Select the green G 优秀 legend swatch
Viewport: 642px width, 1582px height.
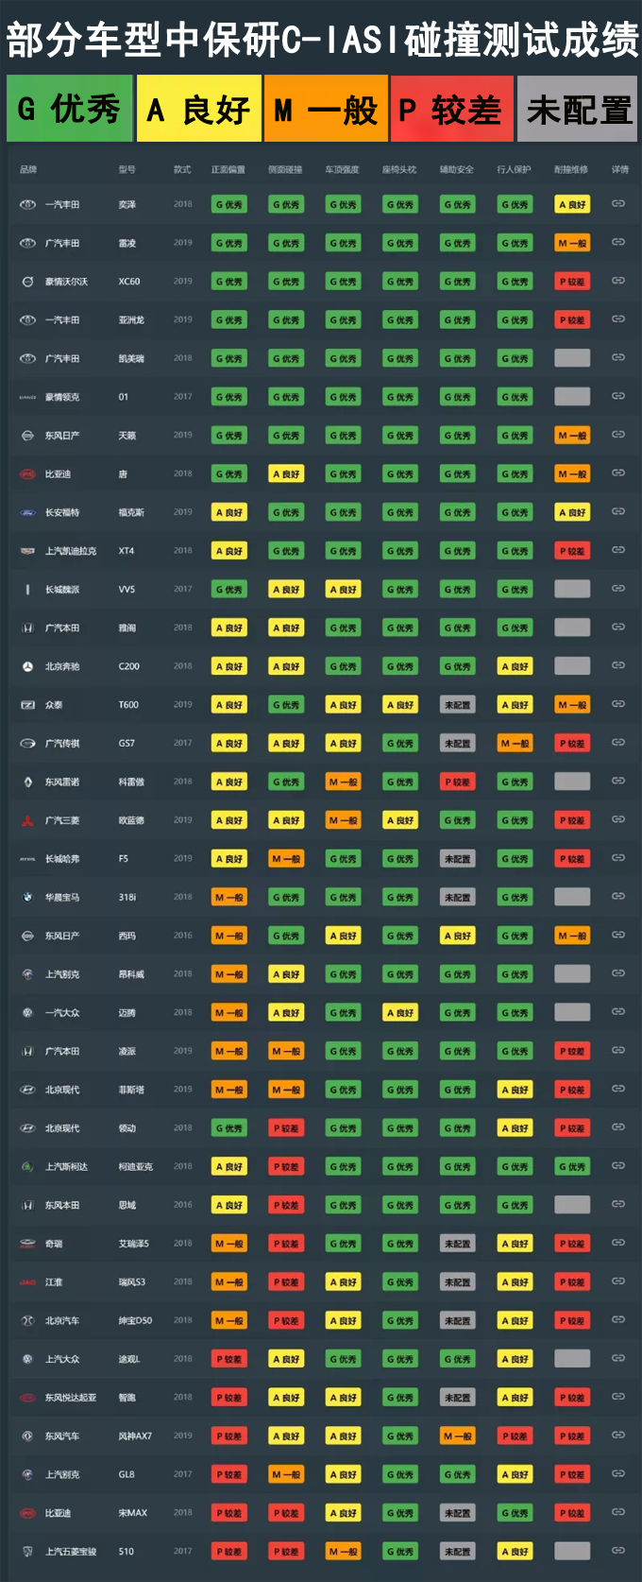[69, 109]
